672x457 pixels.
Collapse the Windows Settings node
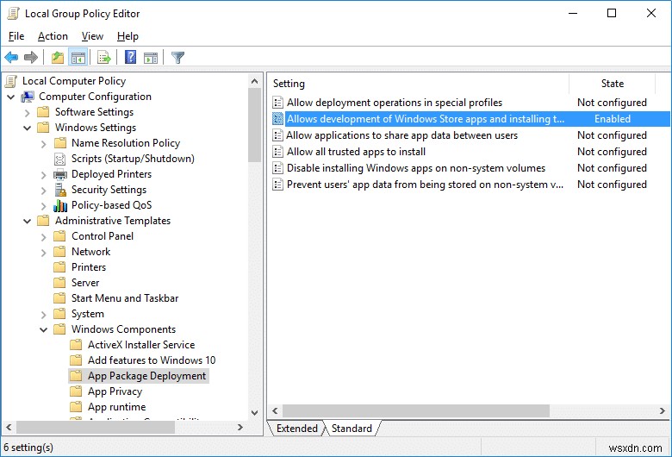point(28,128)
